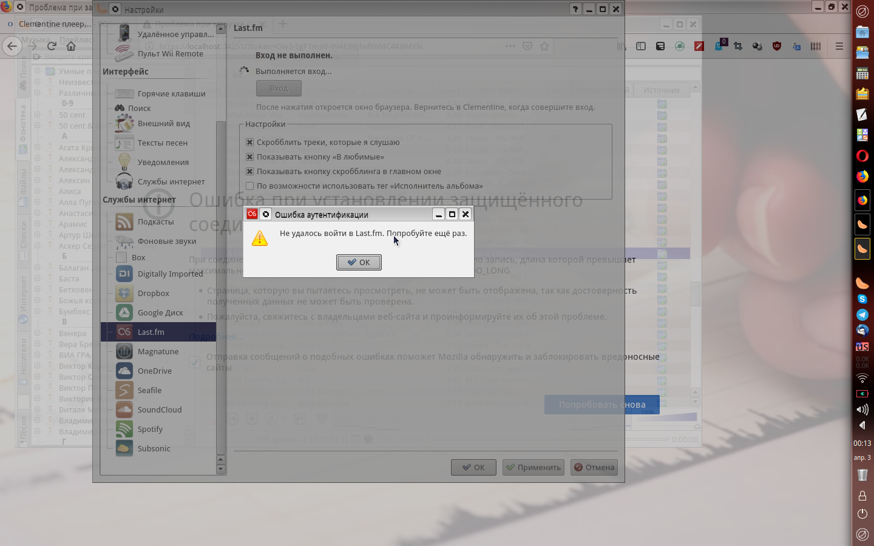
Task: Select the Spotify service entry
Action: (x=158, y=429)
